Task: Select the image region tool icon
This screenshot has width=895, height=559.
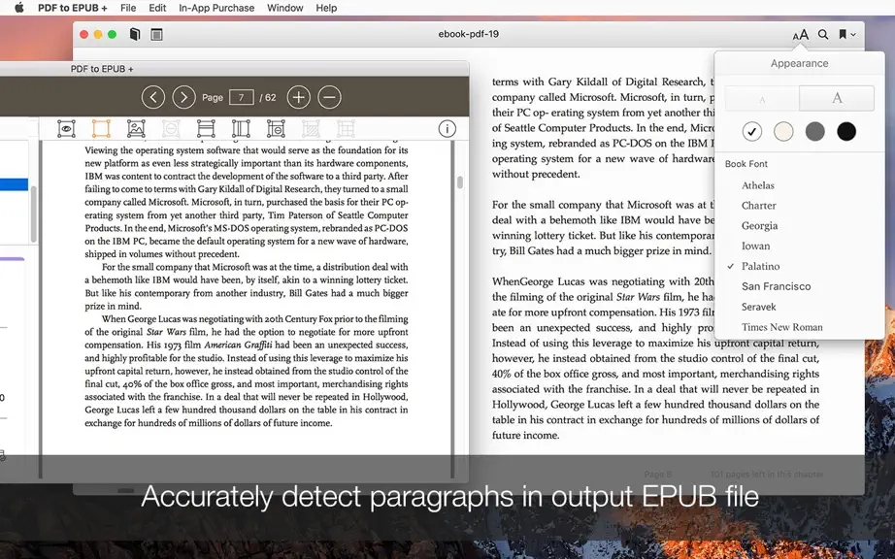Action: pyautogui.click(x=136, y=129)
